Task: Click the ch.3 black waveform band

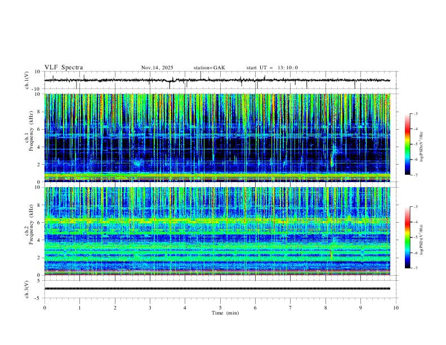Action: click(217, 289)
